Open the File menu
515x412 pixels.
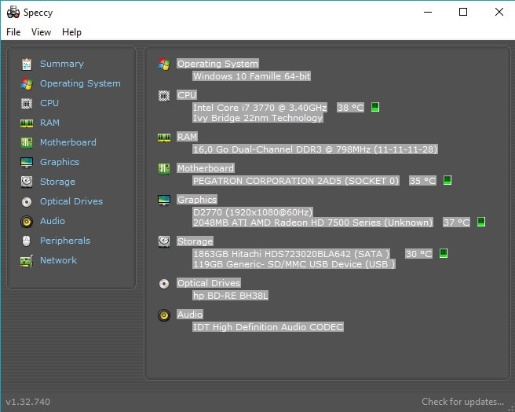point(13,32)
